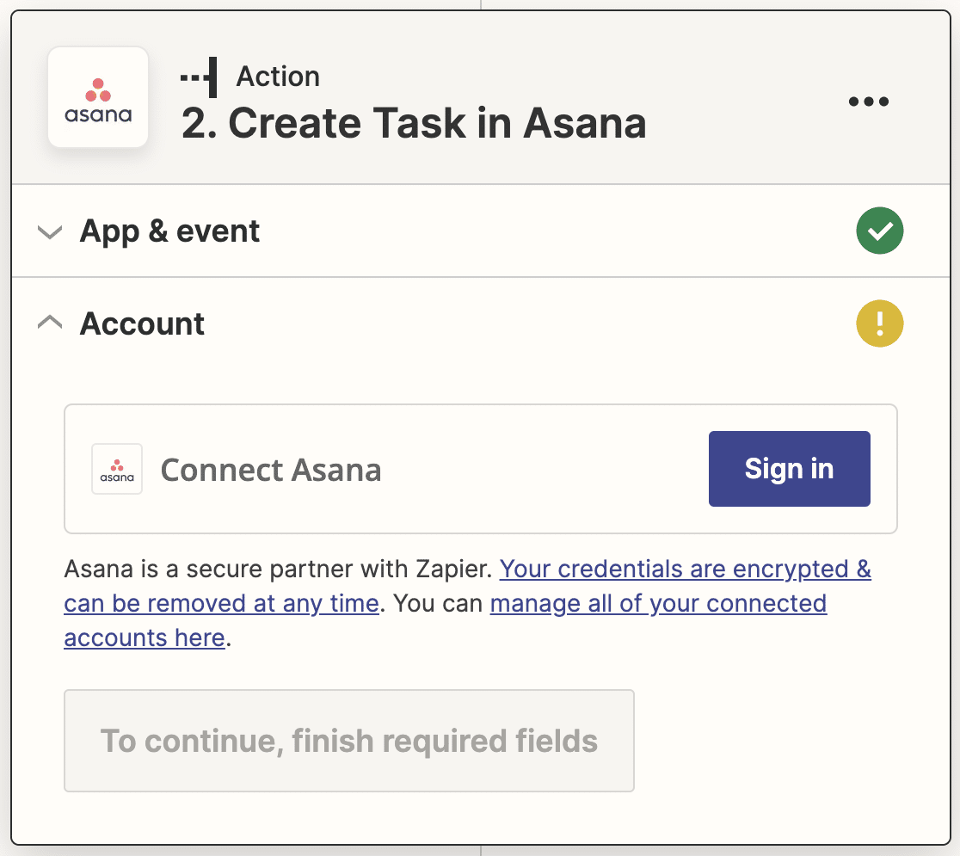Click the green App & event checkmark
960x856 pixels.
tap(879, 231)
